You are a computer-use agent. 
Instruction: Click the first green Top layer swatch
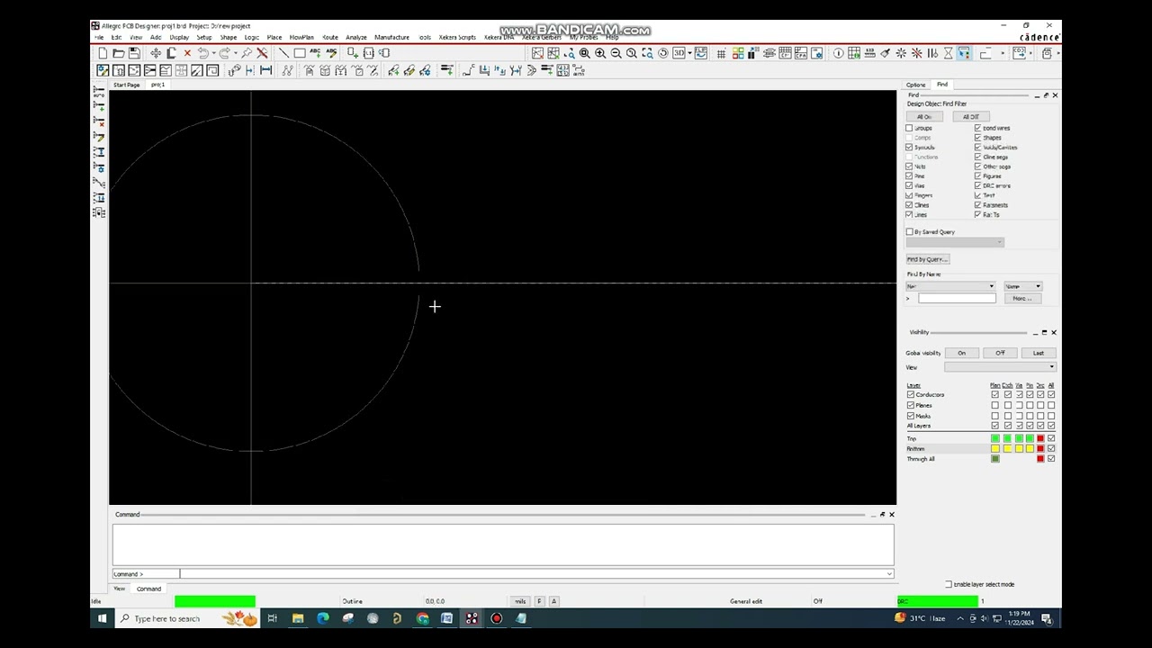[x=995, y=438]
